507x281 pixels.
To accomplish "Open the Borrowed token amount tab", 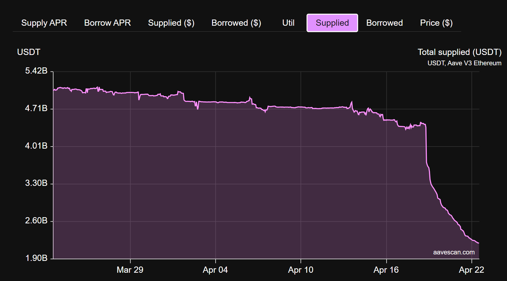I will (x=385, y=23).
